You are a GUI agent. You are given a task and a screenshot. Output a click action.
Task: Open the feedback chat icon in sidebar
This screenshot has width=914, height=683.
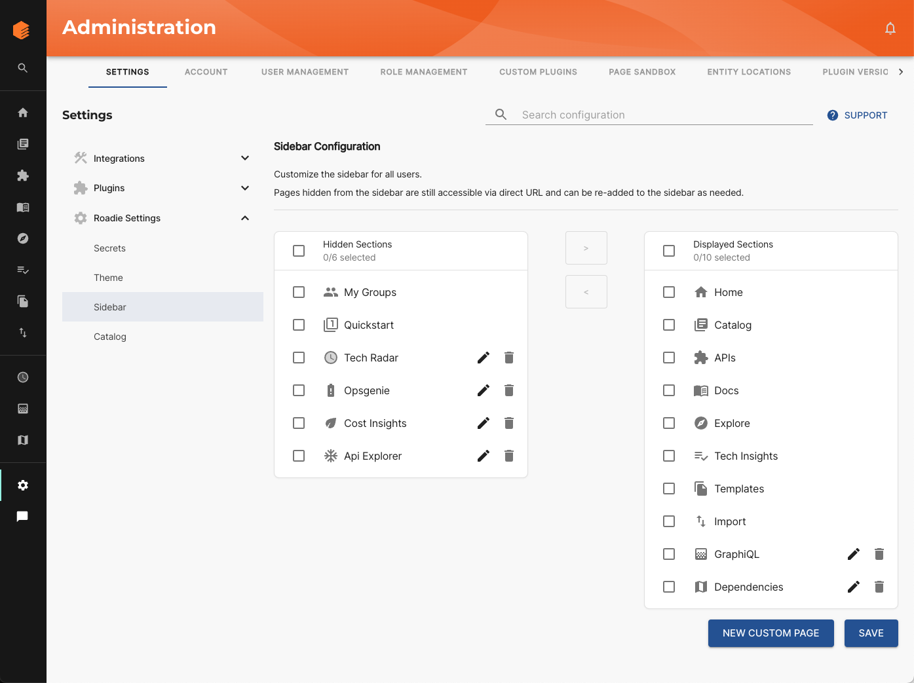coord(23,517)
